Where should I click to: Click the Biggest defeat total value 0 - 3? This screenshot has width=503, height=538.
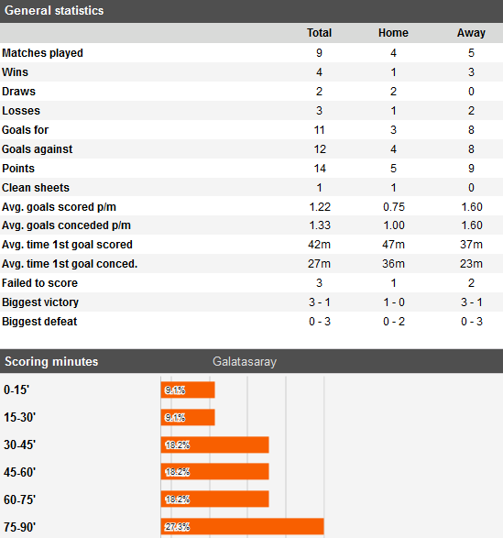click(320, 322)
